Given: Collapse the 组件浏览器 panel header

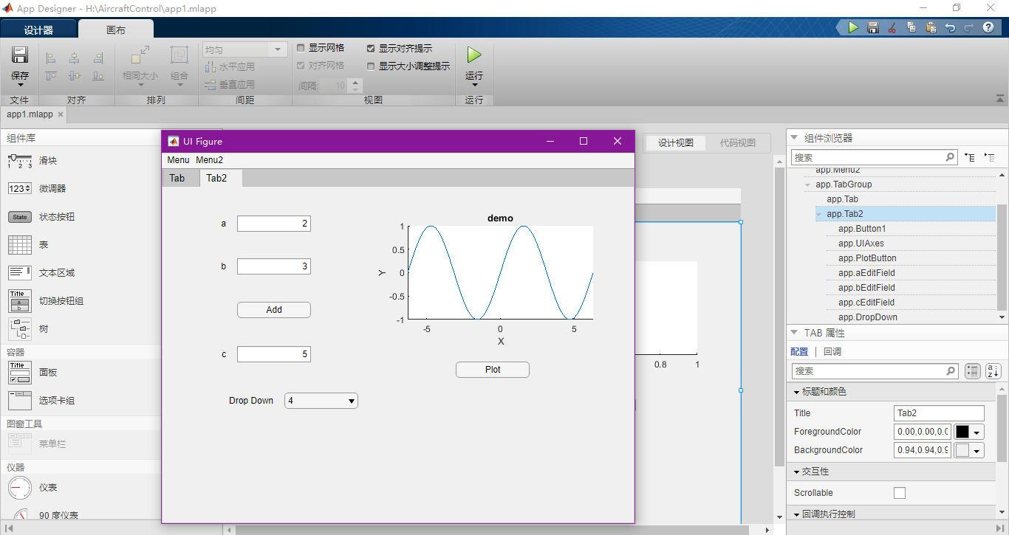Looking at the screenshot, I should click(x=795, y=138).
